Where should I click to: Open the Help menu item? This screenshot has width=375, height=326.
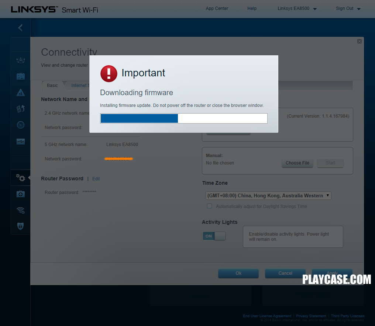point(252,8)
